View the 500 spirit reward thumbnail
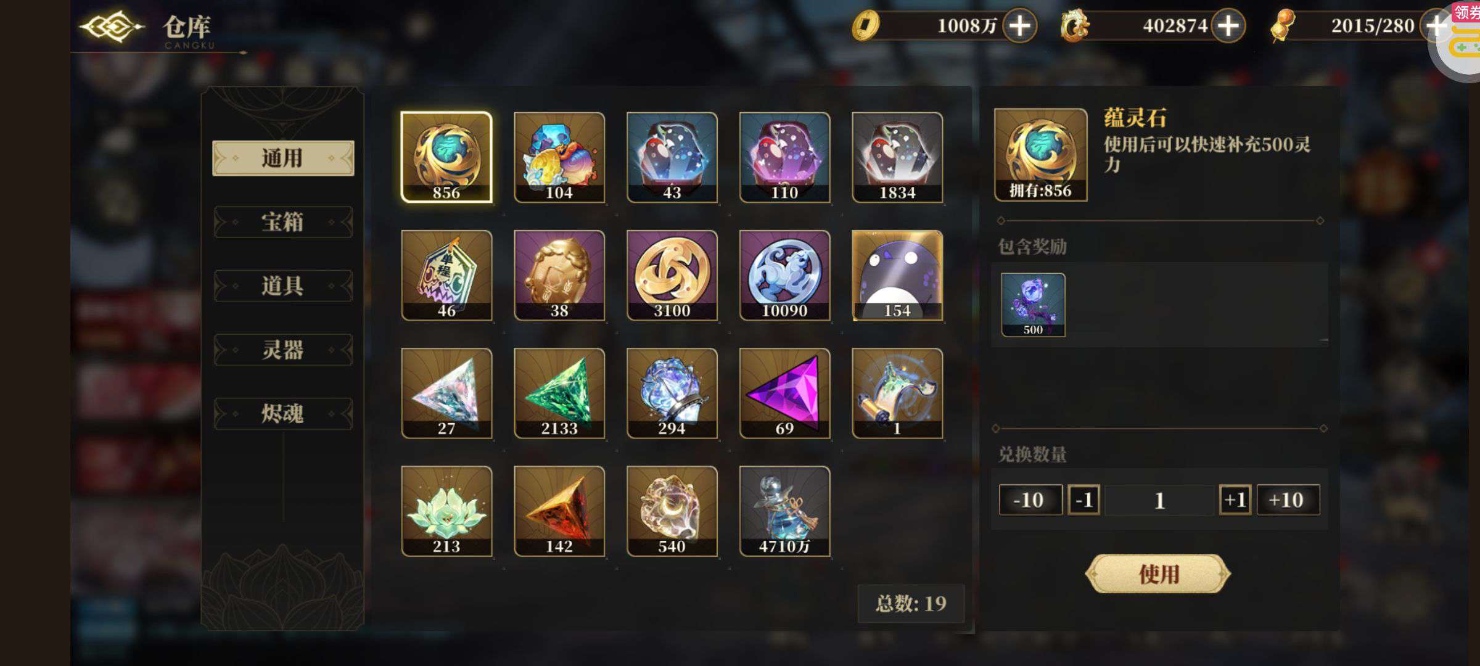 [1033, 305]
